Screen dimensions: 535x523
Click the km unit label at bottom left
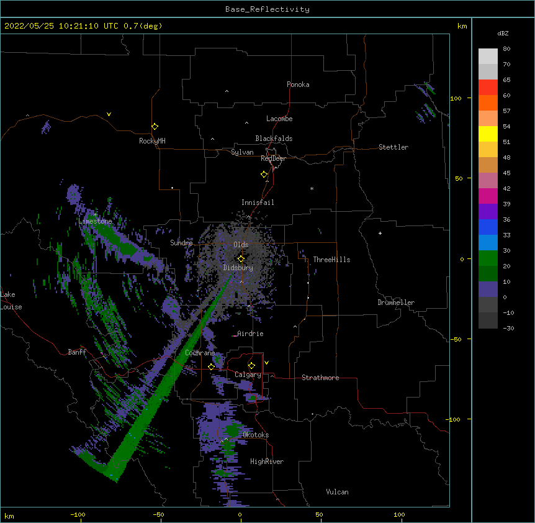[x=9, y=516]
